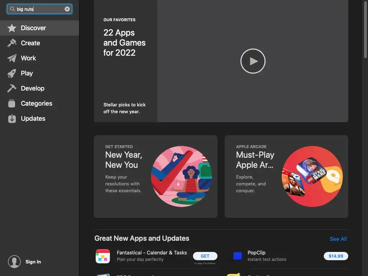This screenshot has height=276, width=368.
Task: Open the Updates tab
Action: tap(40, 119)
